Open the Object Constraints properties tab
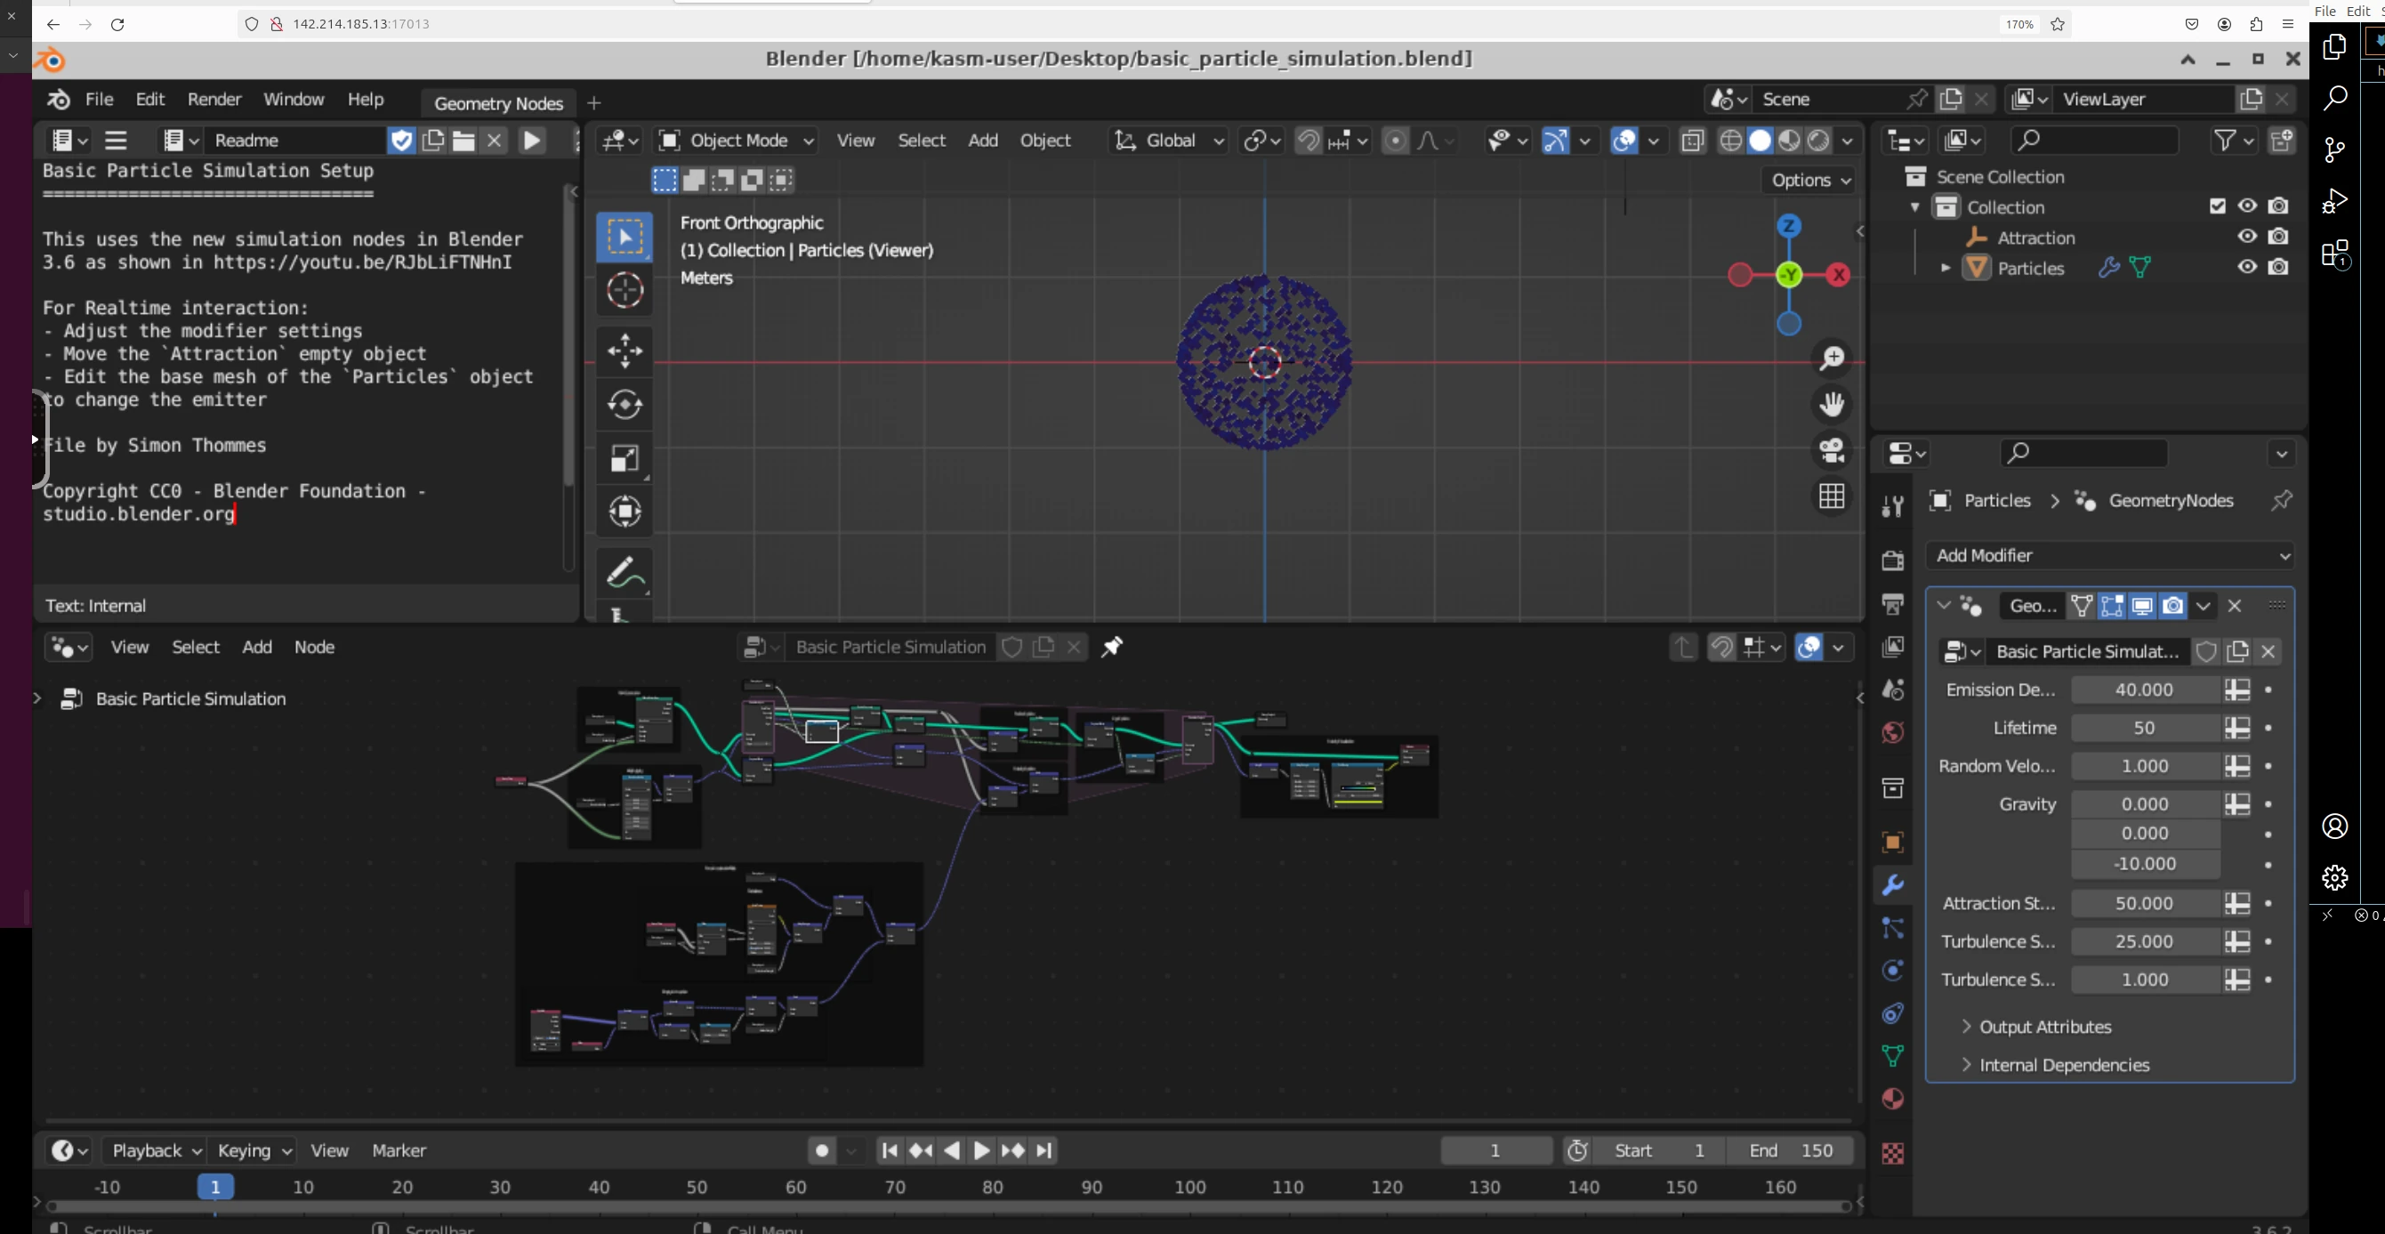2385x1234 pixels. coord(1893,1012)
